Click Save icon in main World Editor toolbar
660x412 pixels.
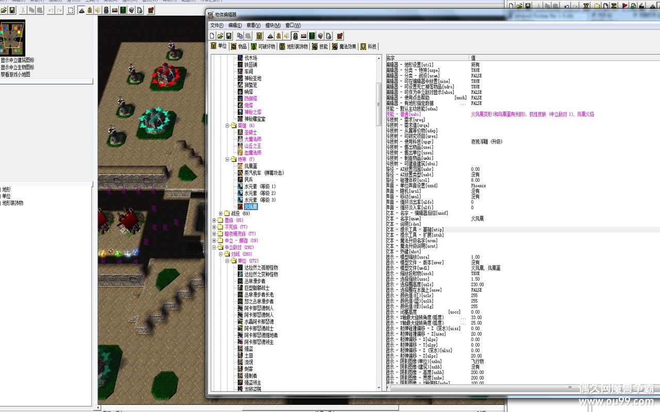pos(12,10)
